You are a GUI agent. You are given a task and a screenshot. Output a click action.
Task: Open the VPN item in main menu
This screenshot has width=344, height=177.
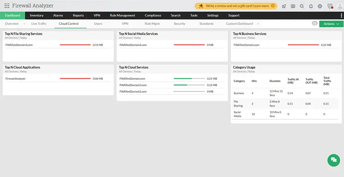coord(97,15)
